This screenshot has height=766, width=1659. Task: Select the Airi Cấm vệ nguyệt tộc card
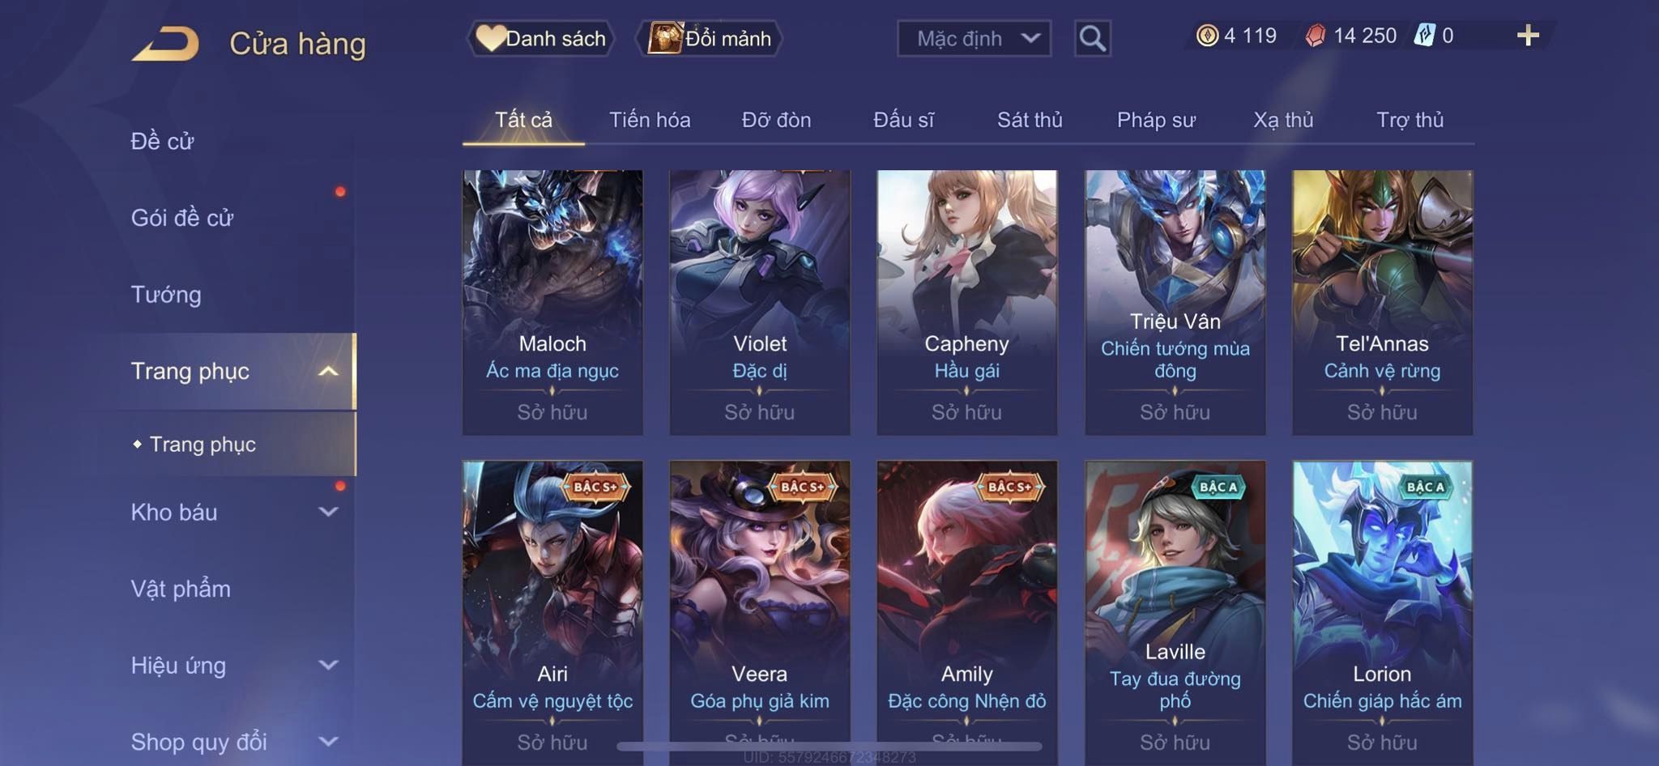552,613
